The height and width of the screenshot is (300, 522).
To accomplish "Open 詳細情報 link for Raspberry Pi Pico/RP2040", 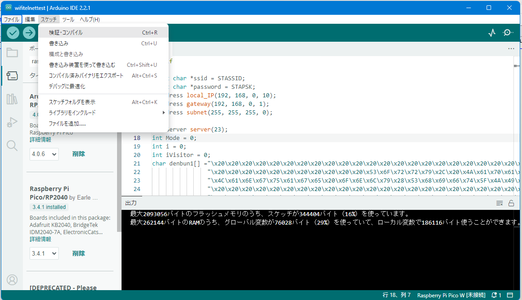I will pos(40,239).
